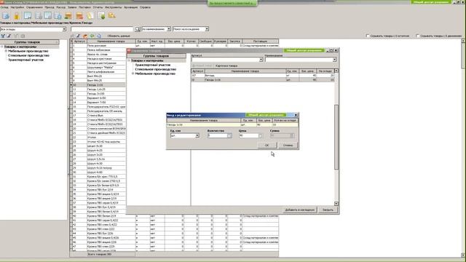Click Карточка товара in the goods dialog
Screen dimensions: 466x262
click(226, 65)
